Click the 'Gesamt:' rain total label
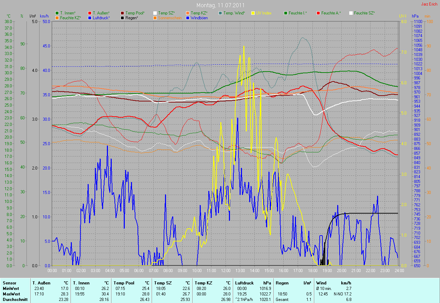This screenshot has height=303, width=440. 282,300
